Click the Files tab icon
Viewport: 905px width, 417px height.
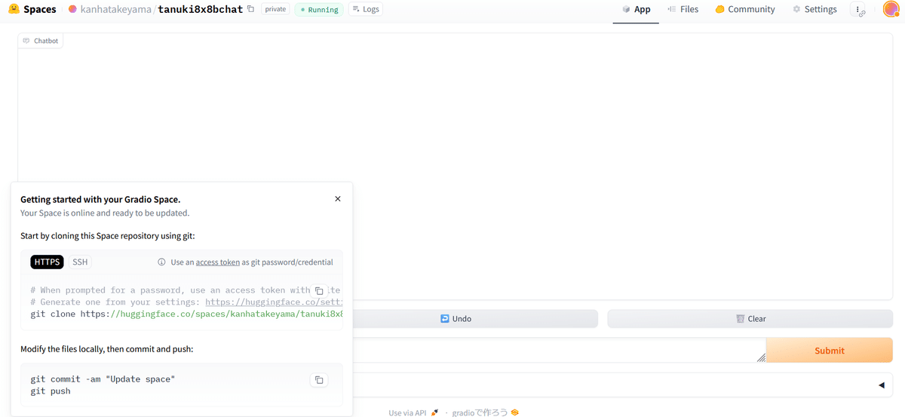click(671, 10)
